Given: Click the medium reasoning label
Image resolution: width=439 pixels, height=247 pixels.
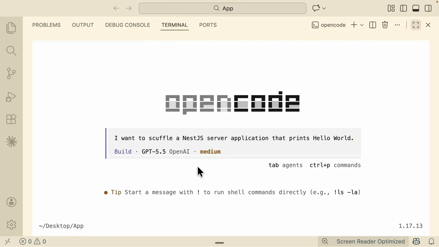Looking at the screenshot, I should pyautogui.click(x=210, y=151).
